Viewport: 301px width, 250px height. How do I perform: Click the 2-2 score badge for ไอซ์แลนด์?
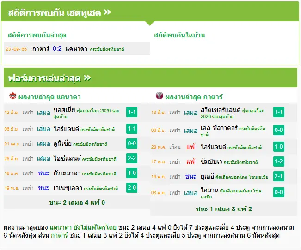click(x=132, y=158)
